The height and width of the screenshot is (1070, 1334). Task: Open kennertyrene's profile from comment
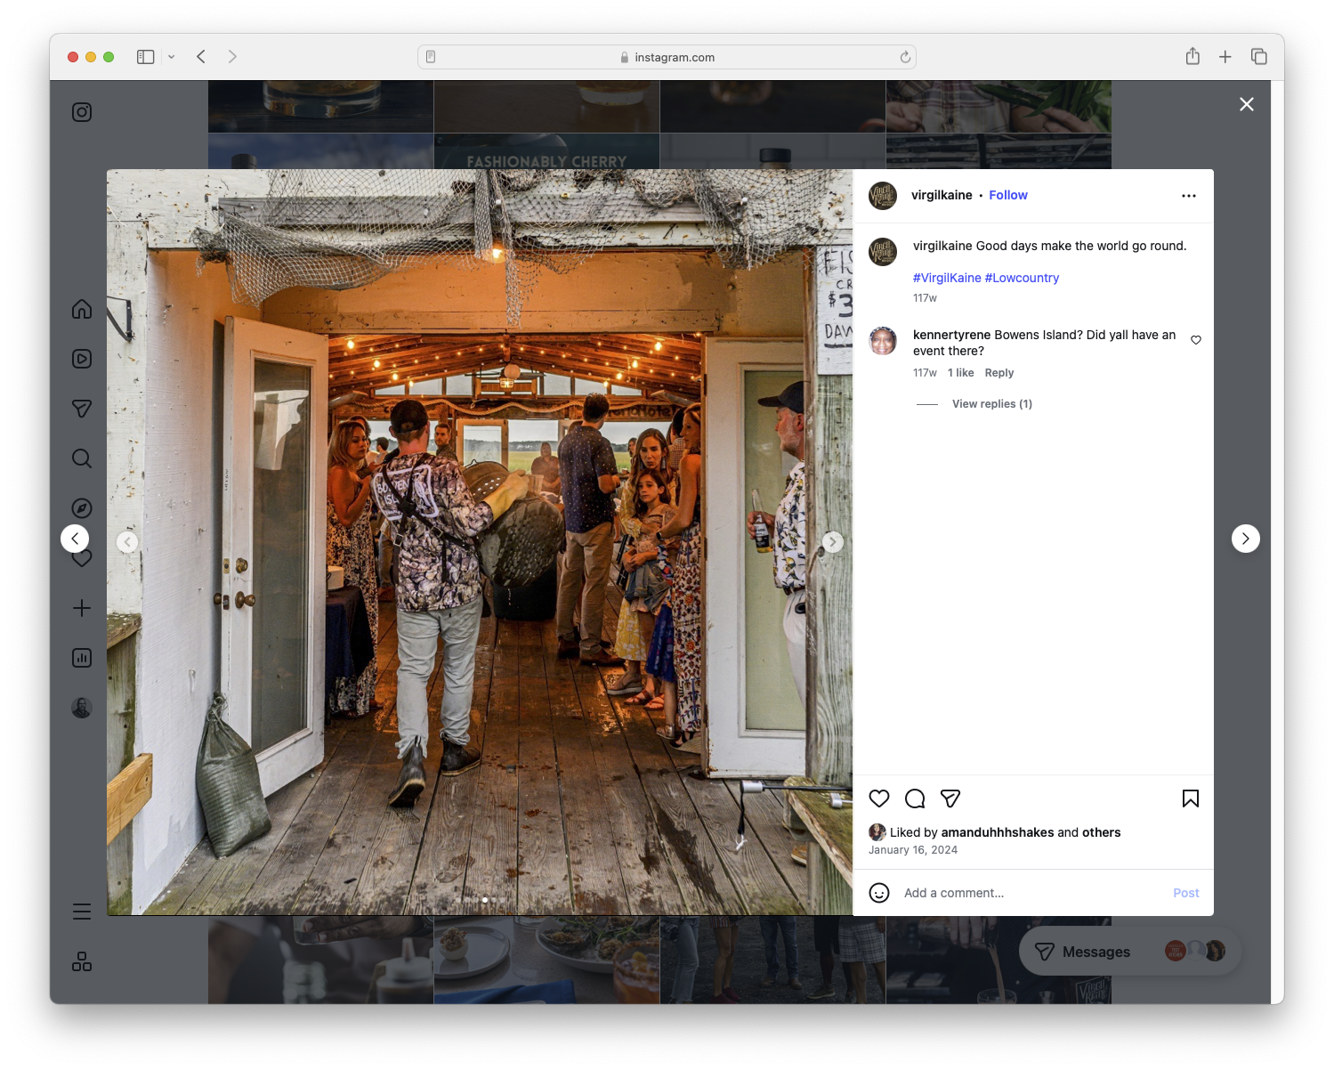951,335
